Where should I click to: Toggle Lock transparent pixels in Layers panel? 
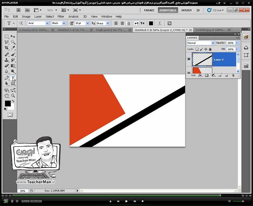tap(197, 49)
